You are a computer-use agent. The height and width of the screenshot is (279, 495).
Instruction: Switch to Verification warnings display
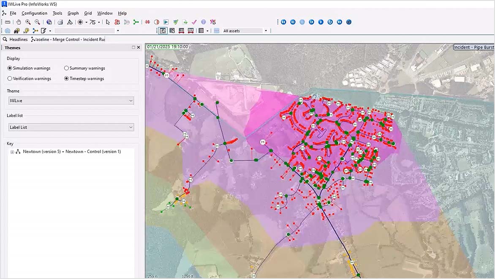click(x=9, y=78)
